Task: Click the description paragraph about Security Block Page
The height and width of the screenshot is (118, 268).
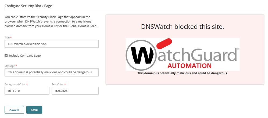Action: click(51, 22)
